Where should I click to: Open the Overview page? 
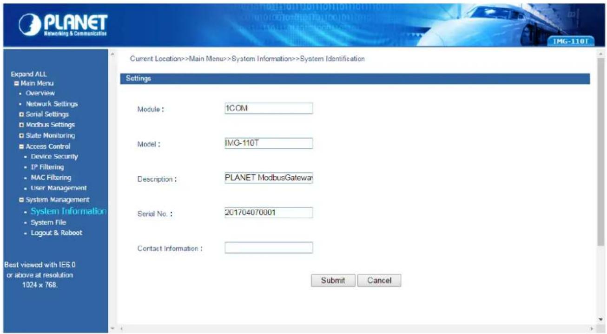click(x=40, y=93)
